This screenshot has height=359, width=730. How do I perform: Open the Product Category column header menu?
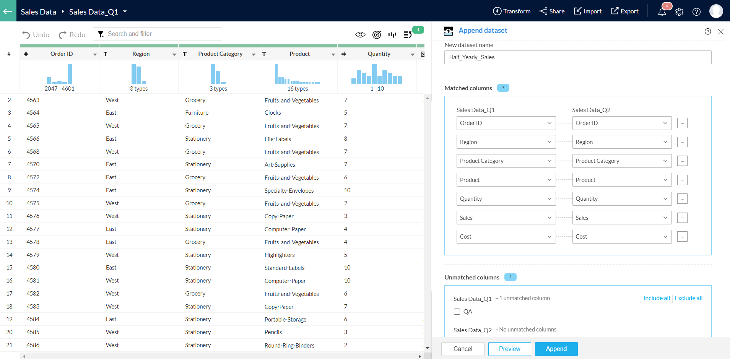pyautogui.click(x=254, y=55)
